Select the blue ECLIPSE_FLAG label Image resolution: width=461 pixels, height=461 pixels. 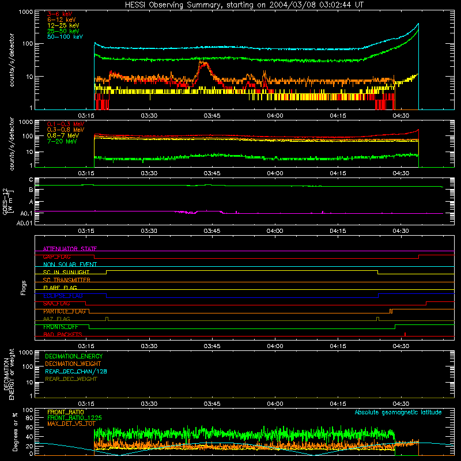pyautogui.click(x=63, y=296)
